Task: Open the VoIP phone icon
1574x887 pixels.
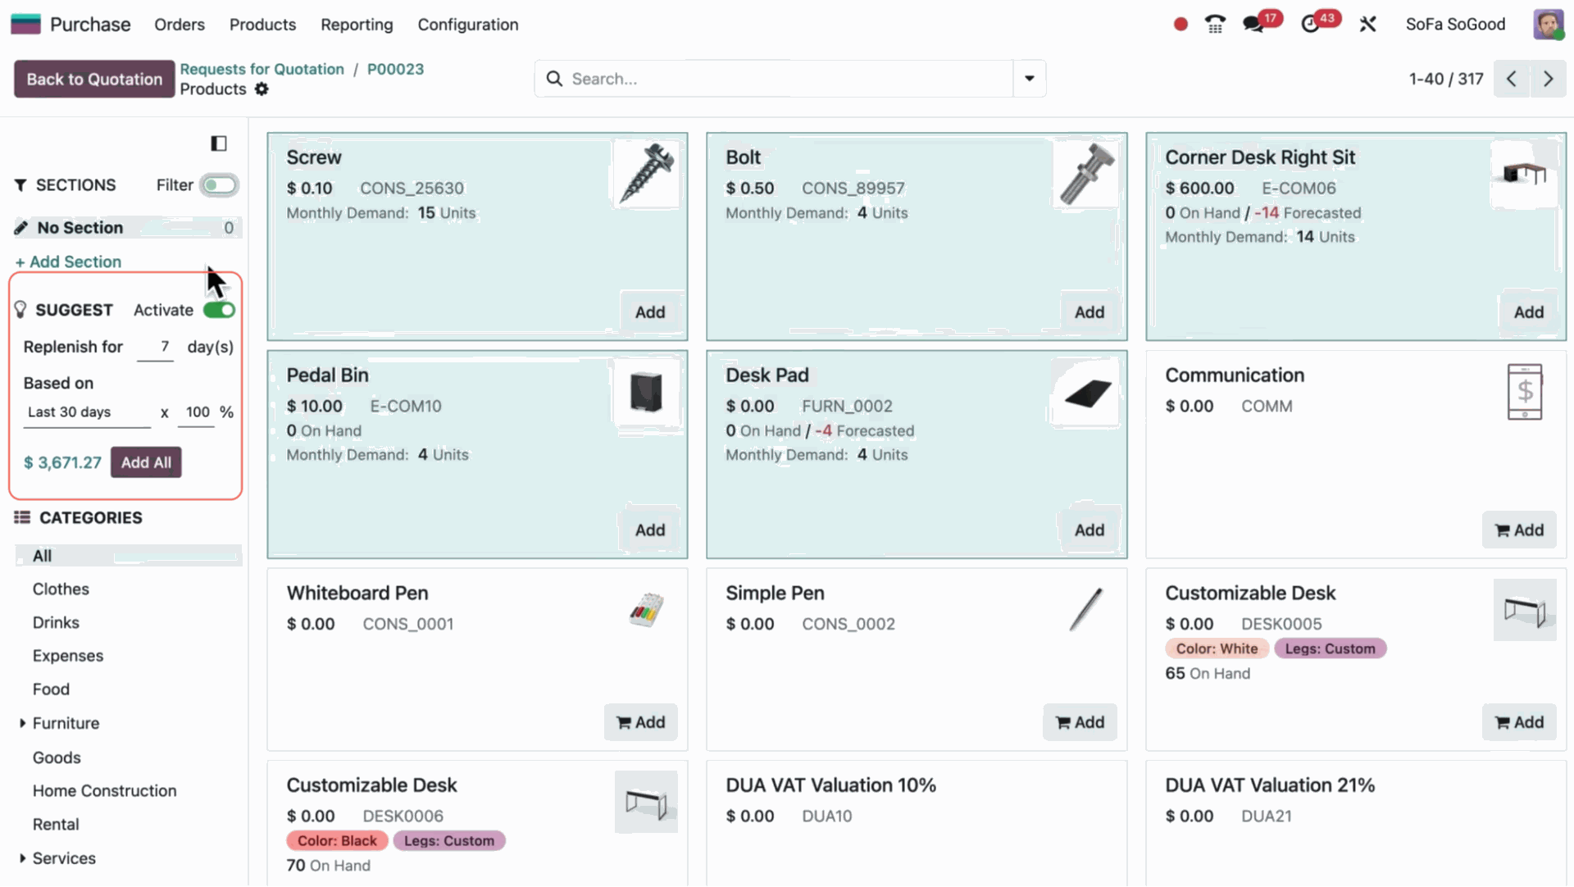Action: [x=1215, y=25]
